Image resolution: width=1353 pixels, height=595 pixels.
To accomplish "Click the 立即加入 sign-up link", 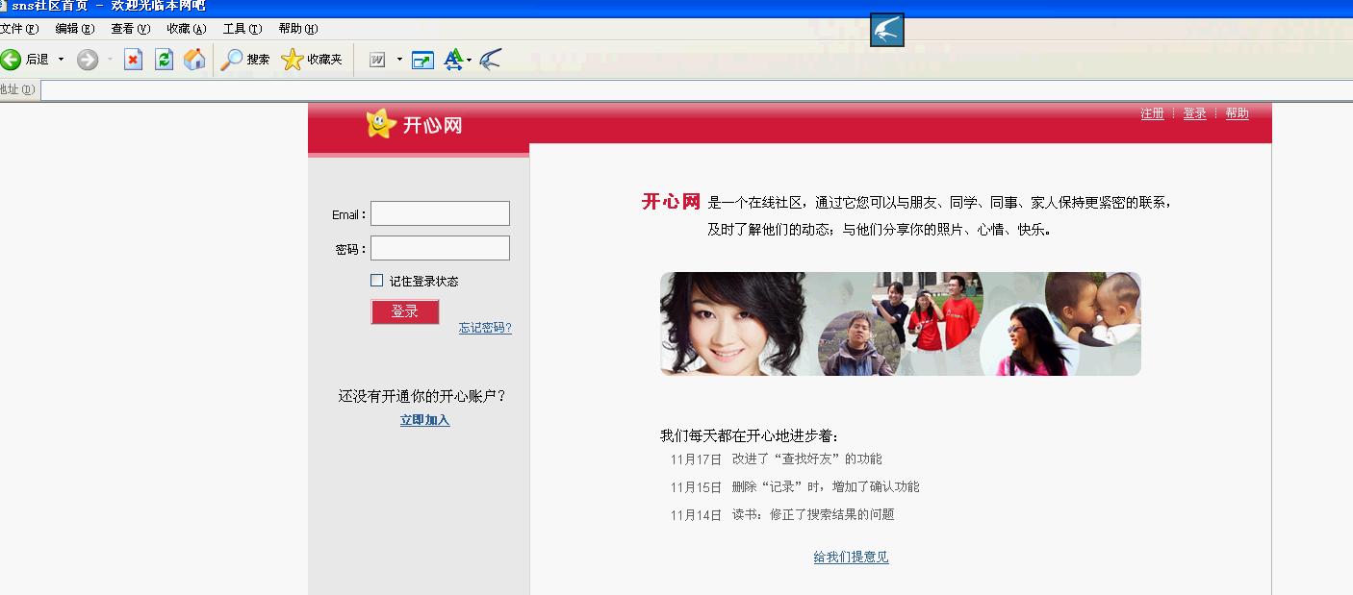I will click(x=425, y=420).
